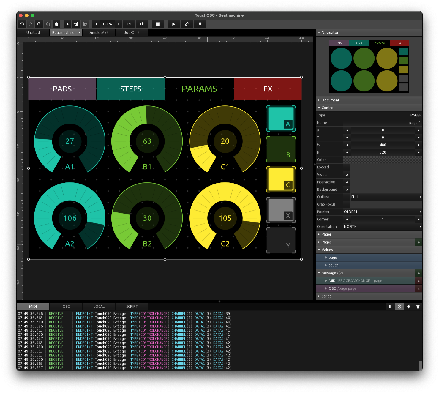Viewport: 439px width, 393px height.
Task: Start playback with the Play icon
Action: click(x=173, y=24)
